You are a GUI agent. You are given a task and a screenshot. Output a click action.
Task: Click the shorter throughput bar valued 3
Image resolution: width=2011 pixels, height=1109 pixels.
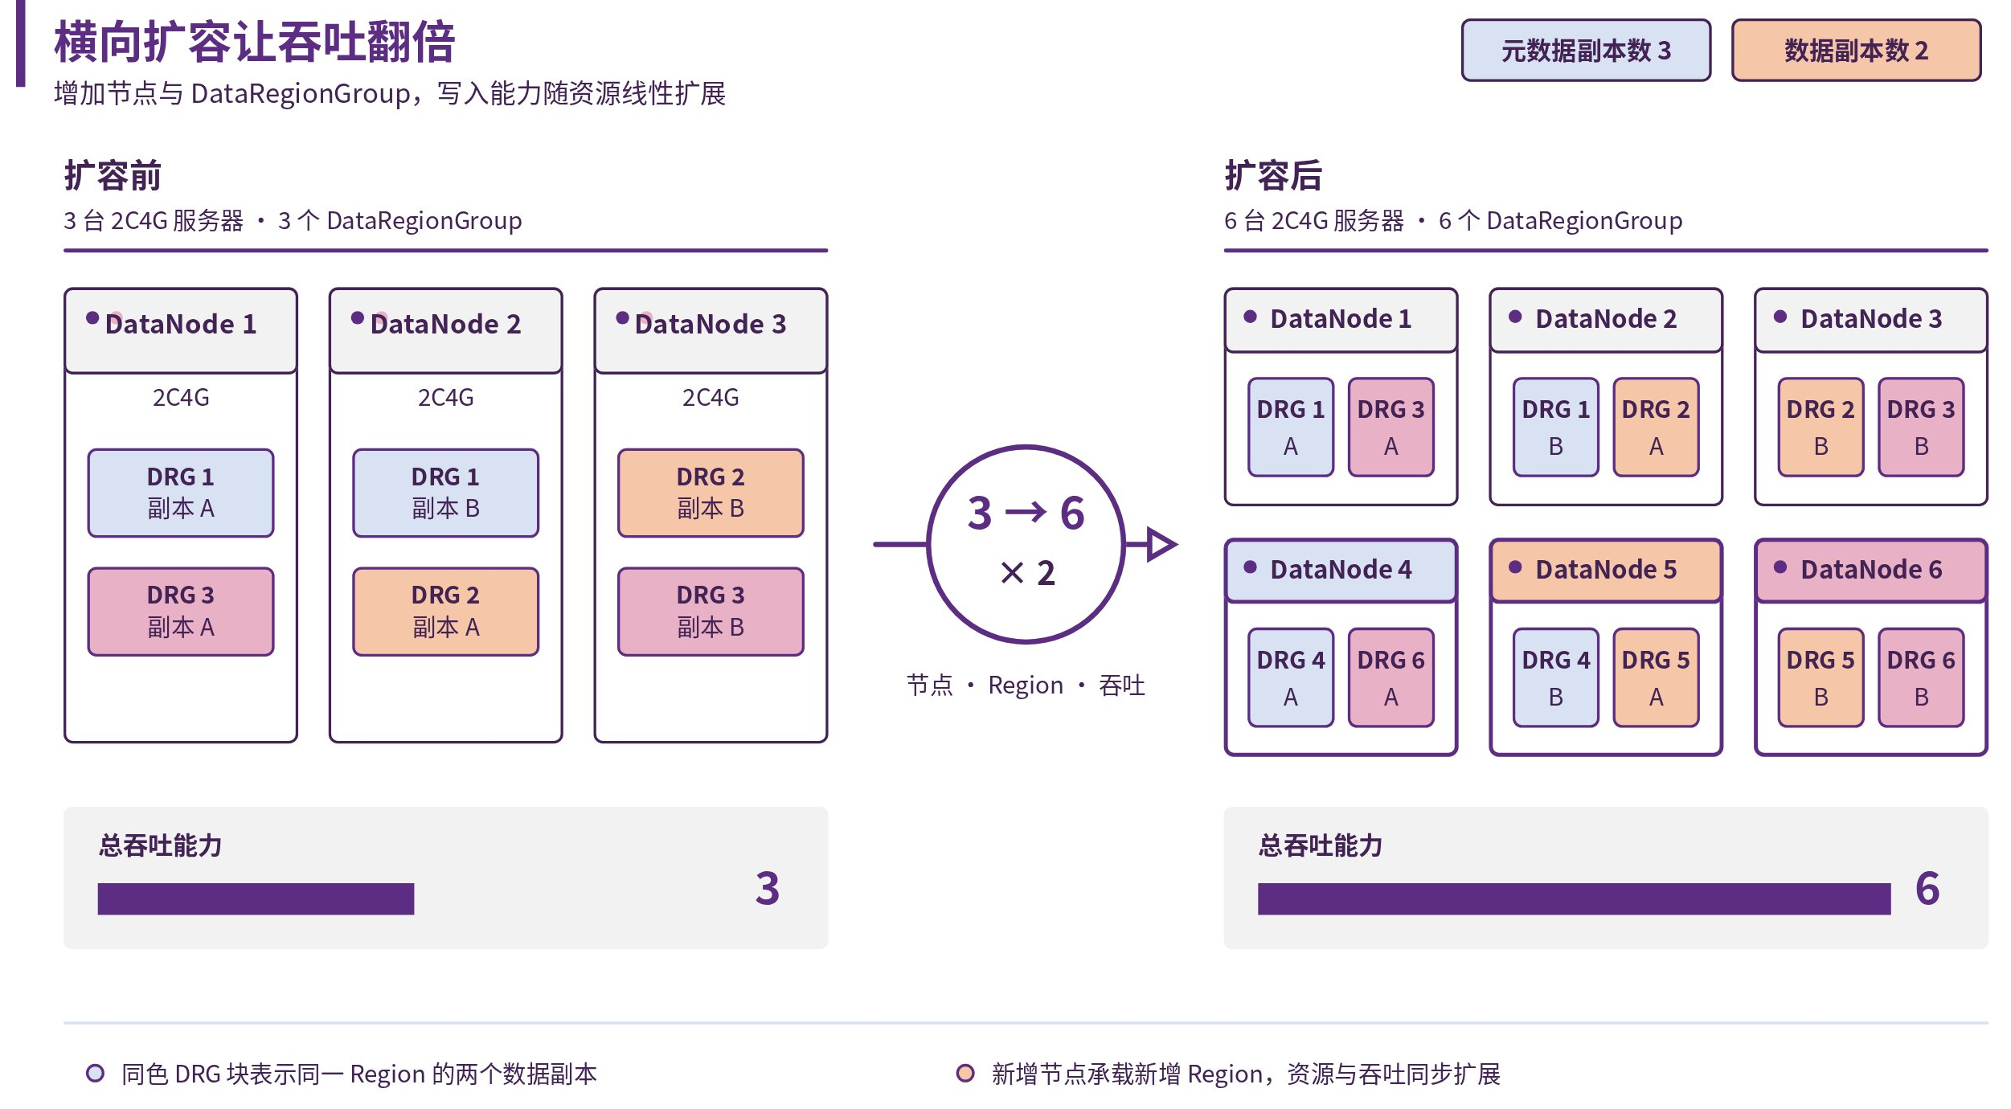[256, 898]
